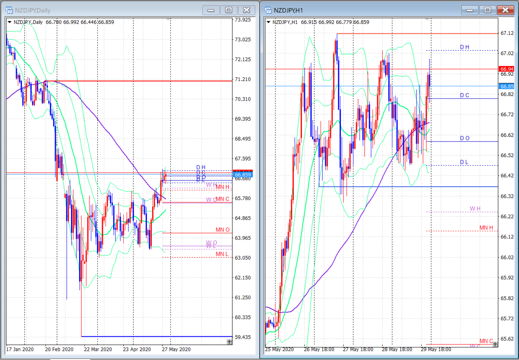Minimize the NZDJPY,Daily chart window
The width and height of the screenshot is (519, 360).
click(x=211, y=10)
